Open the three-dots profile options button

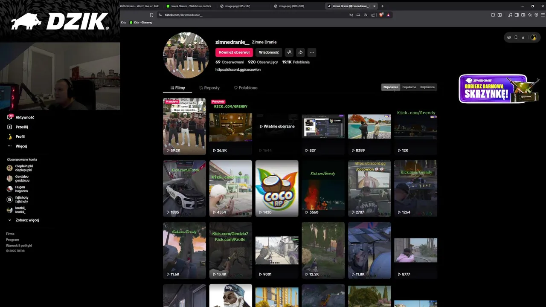(x=312, y=52)
